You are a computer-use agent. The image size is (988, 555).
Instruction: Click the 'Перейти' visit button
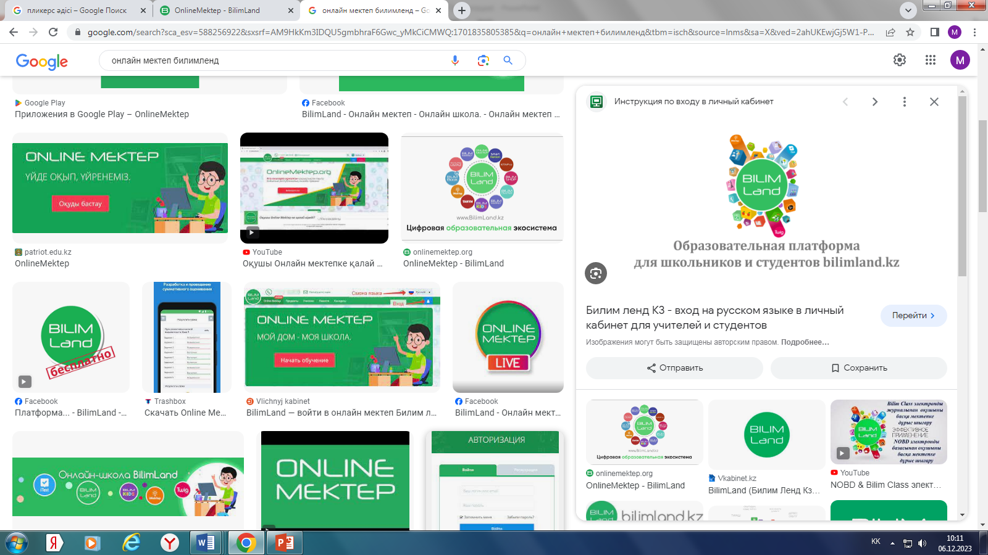(x=913, y=315)
